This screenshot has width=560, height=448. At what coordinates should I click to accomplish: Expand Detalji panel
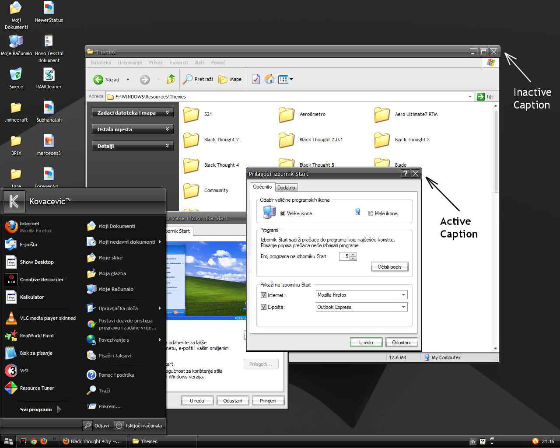point(133,146)
